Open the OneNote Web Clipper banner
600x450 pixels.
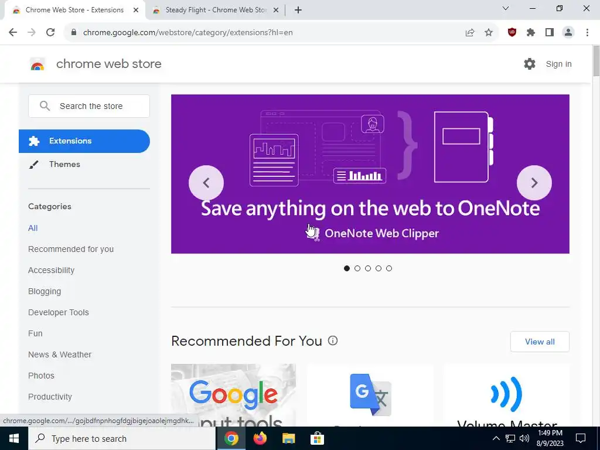point(370,173)
